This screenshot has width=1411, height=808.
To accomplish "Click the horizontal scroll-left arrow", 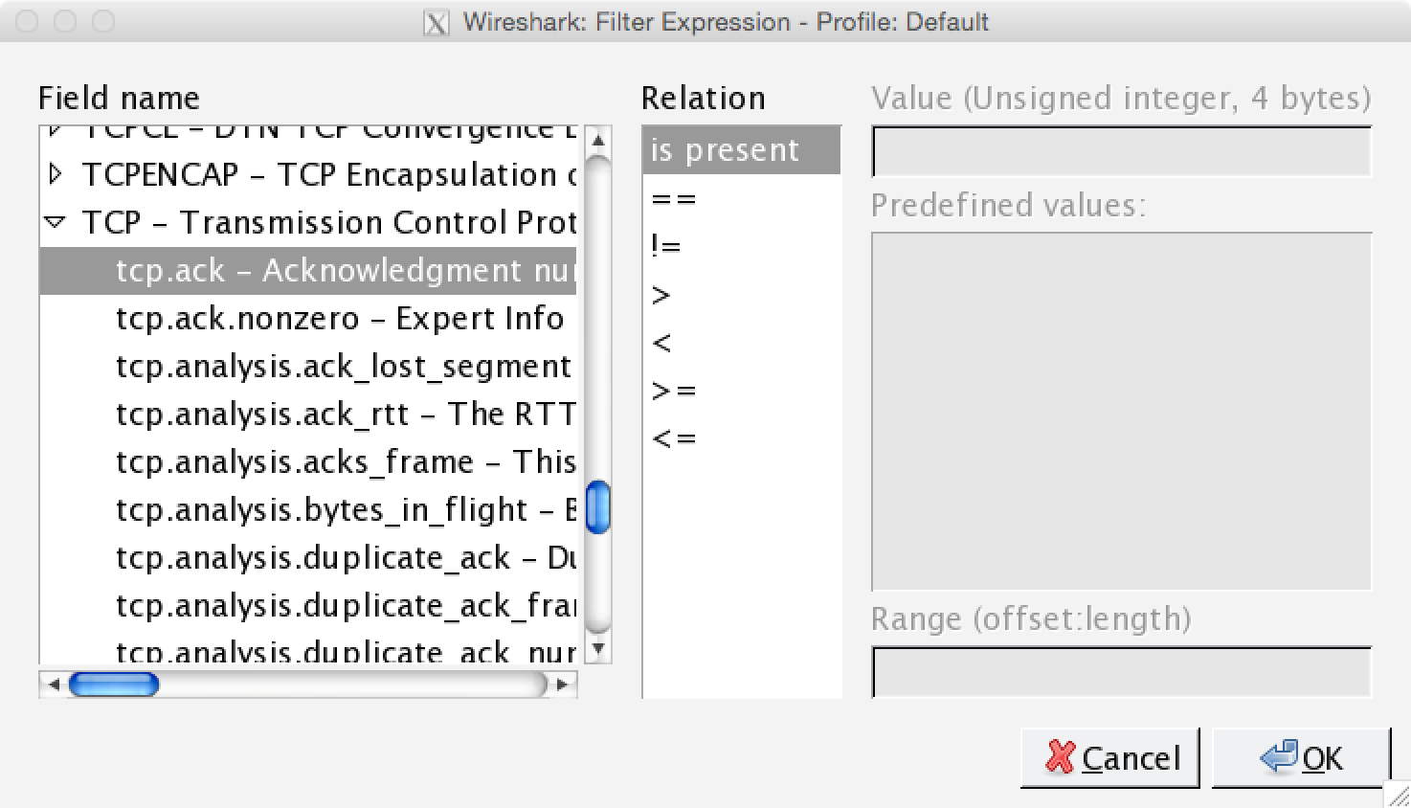I will 53,684.
